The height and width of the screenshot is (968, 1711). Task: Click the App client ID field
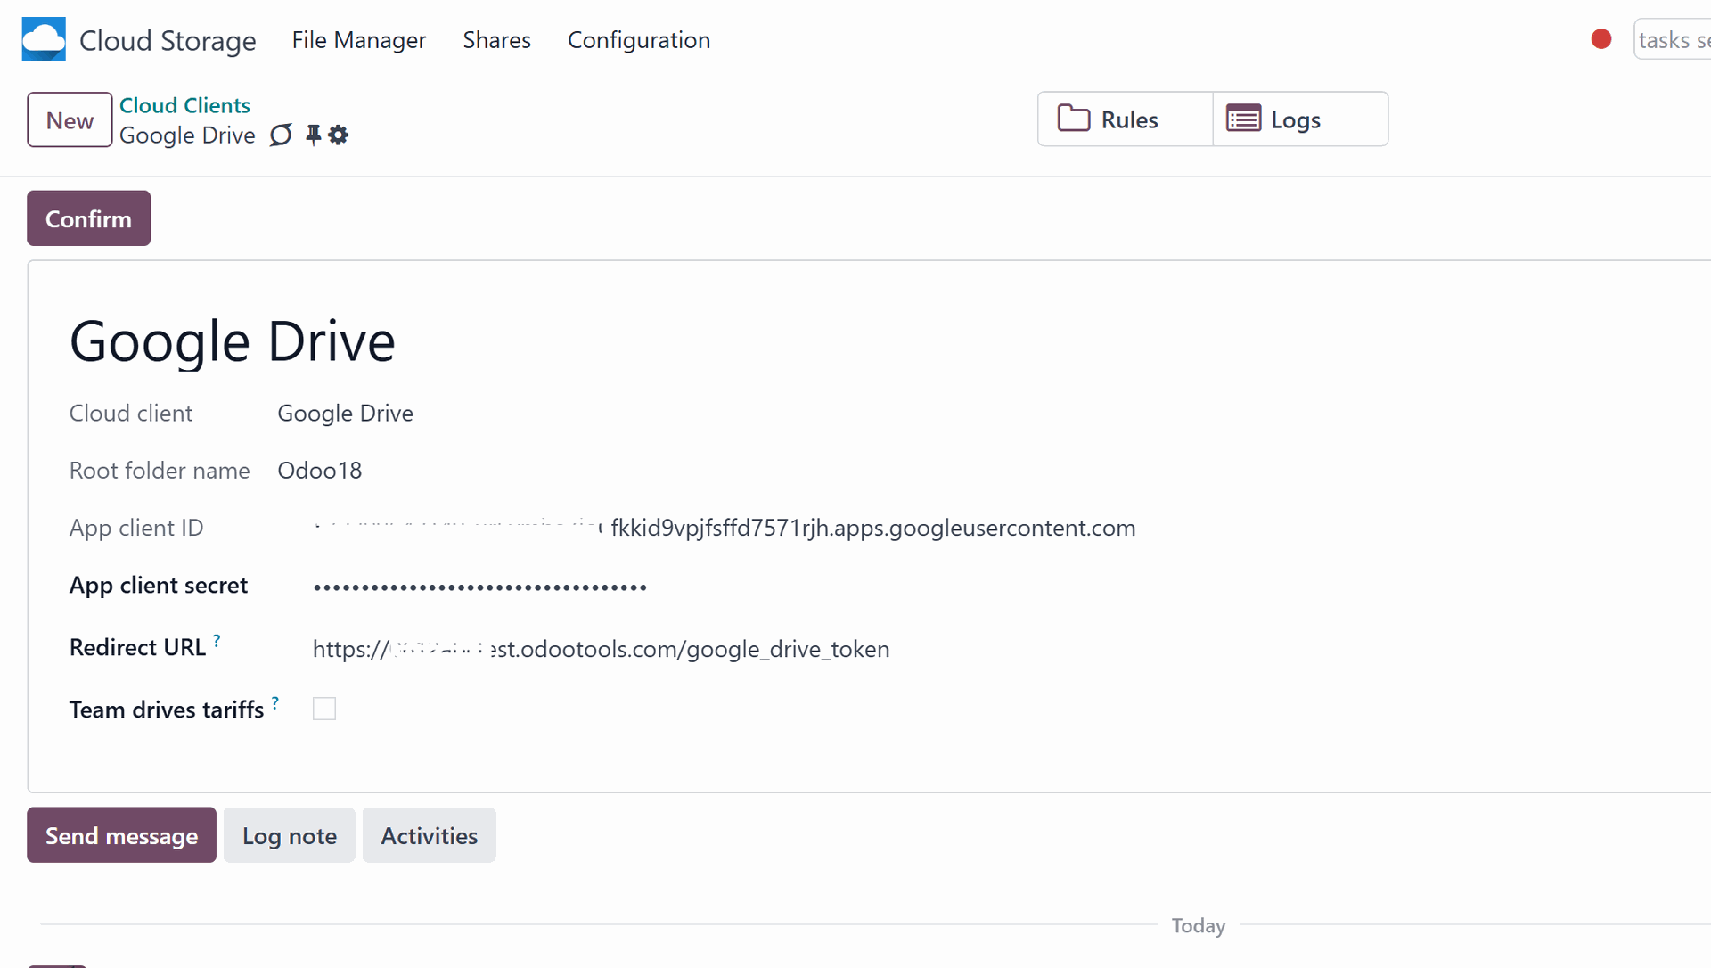point(725,528)
